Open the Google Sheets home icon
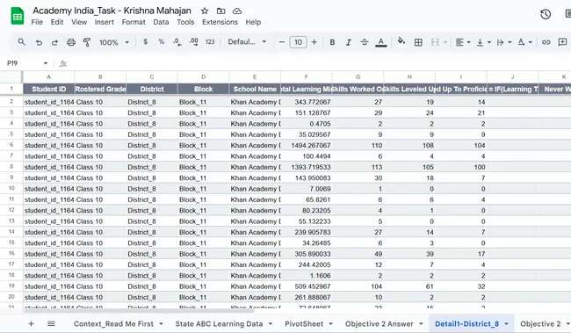The height and width of the screenshot is (333, 571). (x=17, y=17)
